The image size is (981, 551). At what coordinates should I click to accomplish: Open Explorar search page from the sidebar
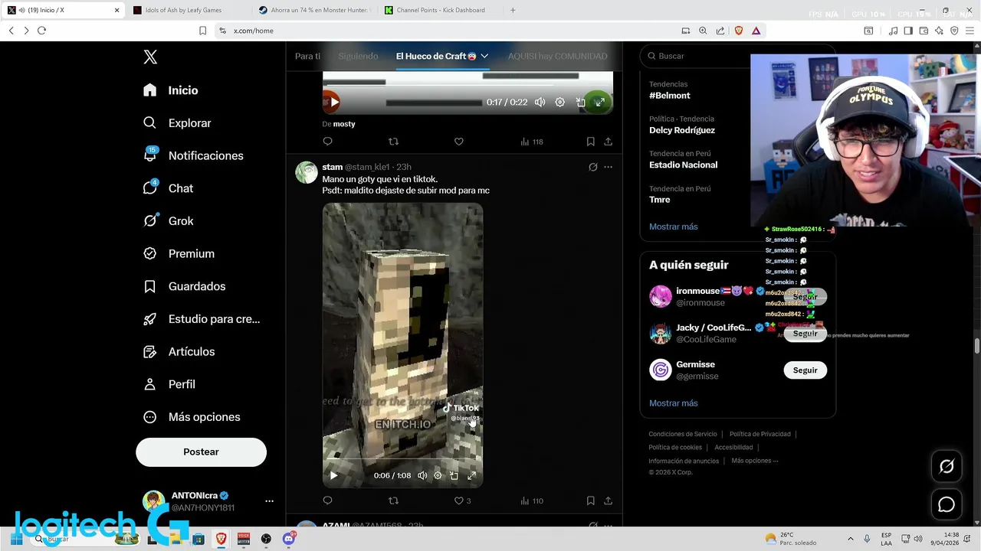pyautogui.click(x=178, y=122)
